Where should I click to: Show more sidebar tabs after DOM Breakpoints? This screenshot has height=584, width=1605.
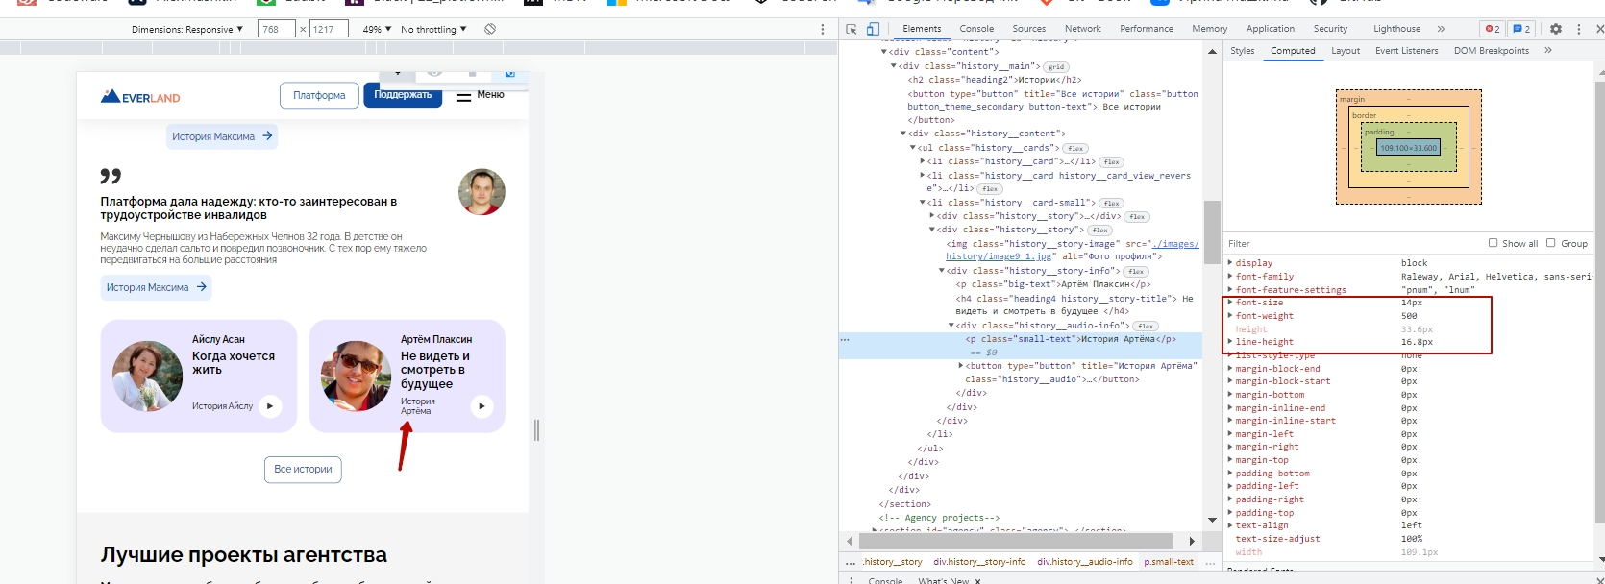click(x=1548, y=50)
